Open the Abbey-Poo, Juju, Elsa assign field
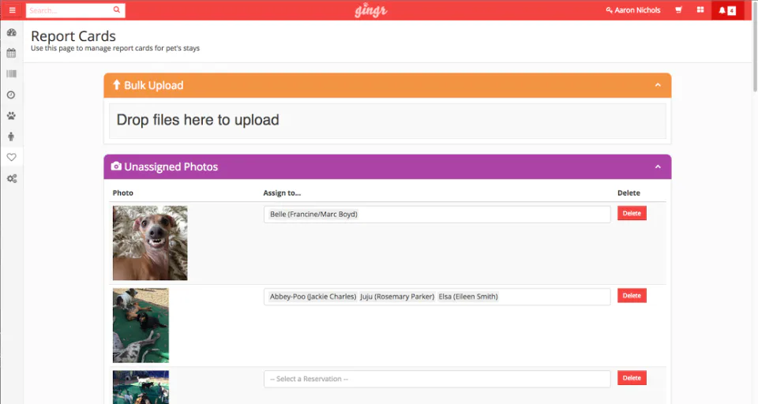The height and width of the screenshot is (404, 758). [437, 297]
